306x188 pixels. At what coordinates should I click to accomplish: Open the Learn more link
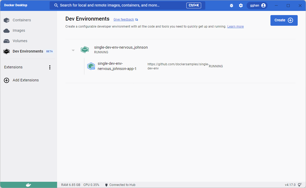[235, 26]
